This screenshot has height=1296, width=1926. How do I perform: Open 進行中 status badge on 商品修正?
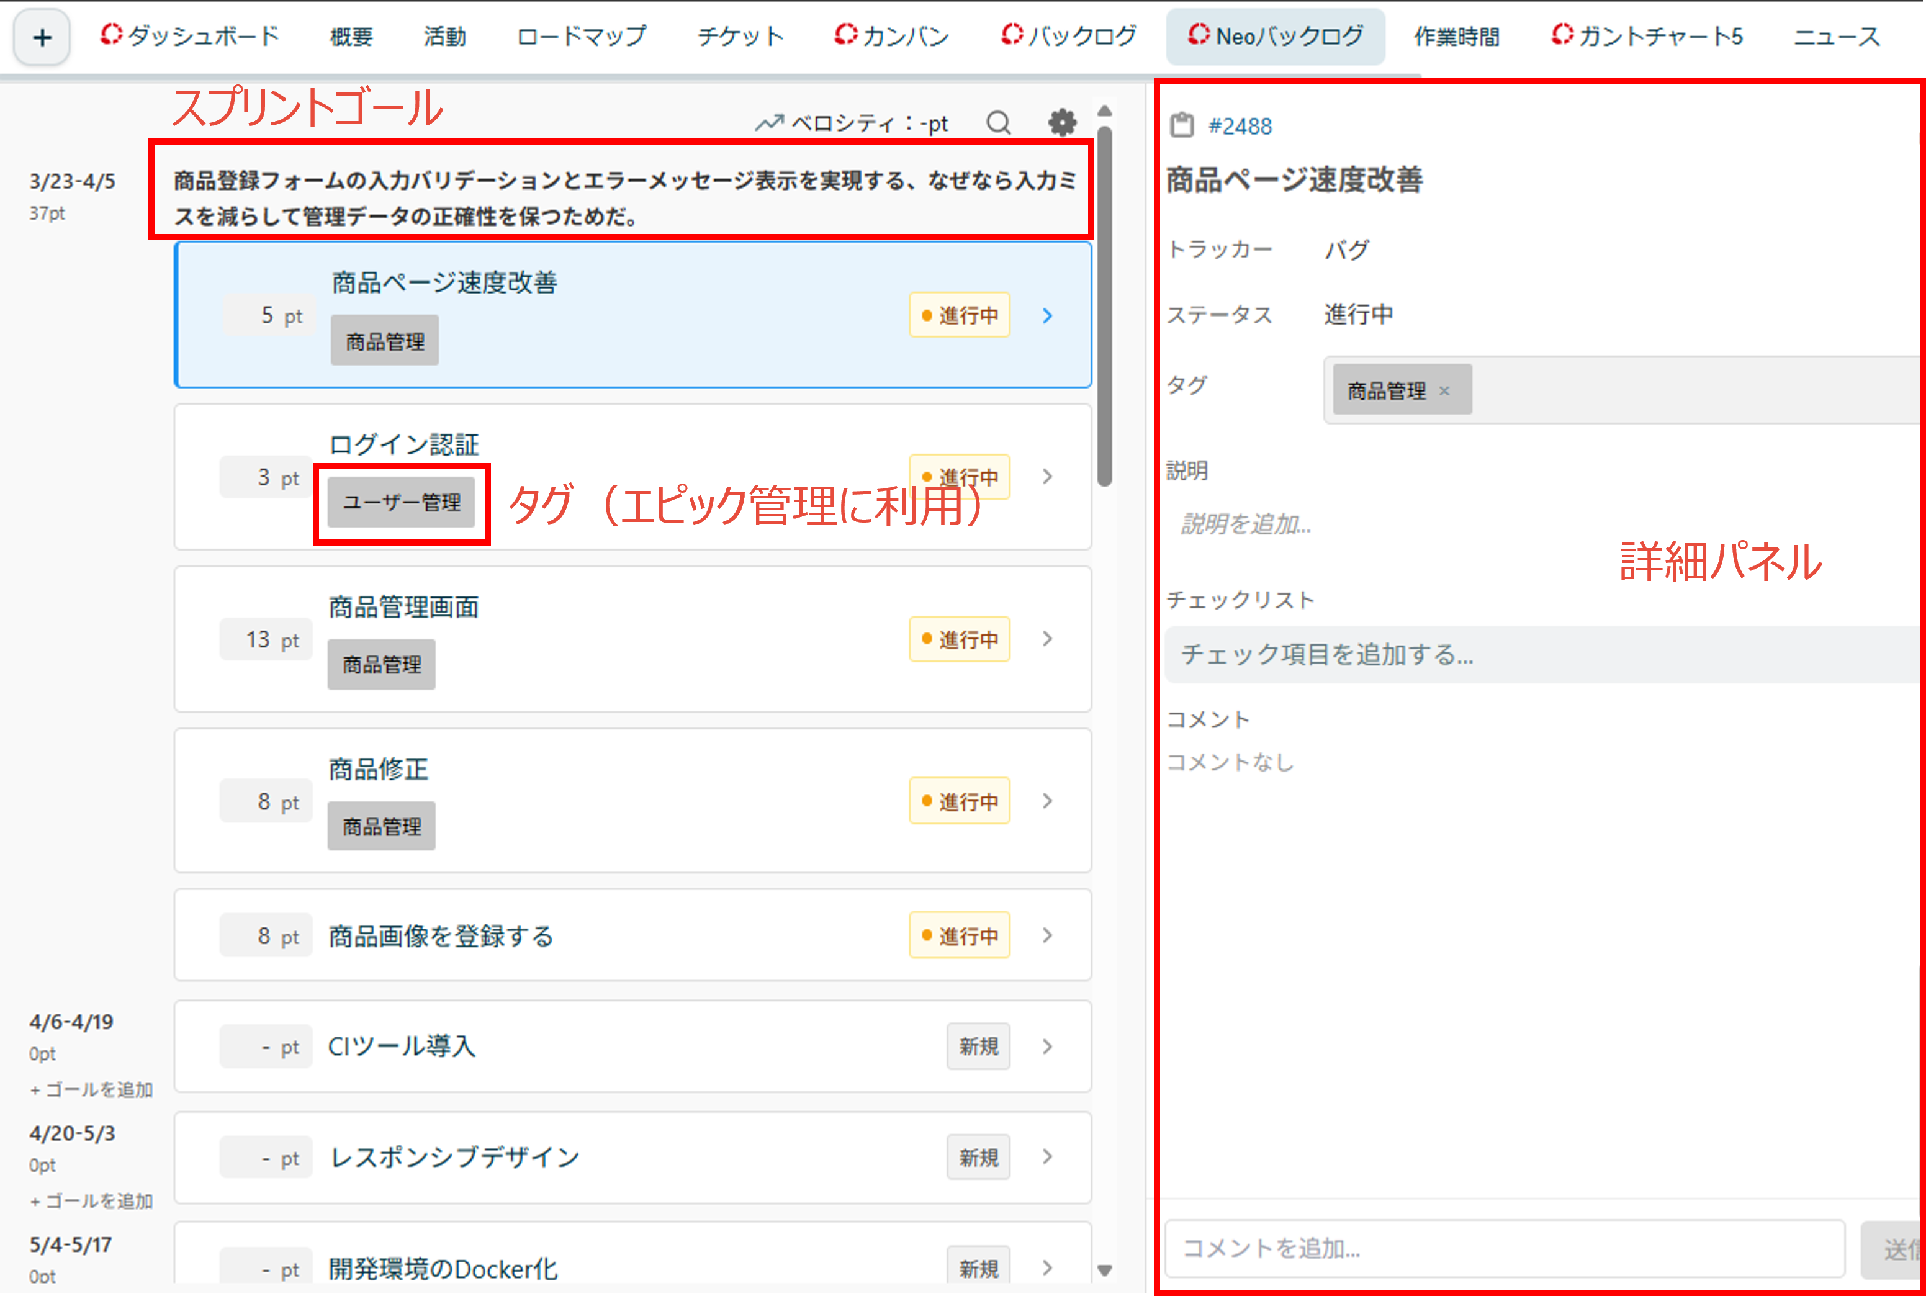[959, 801]
